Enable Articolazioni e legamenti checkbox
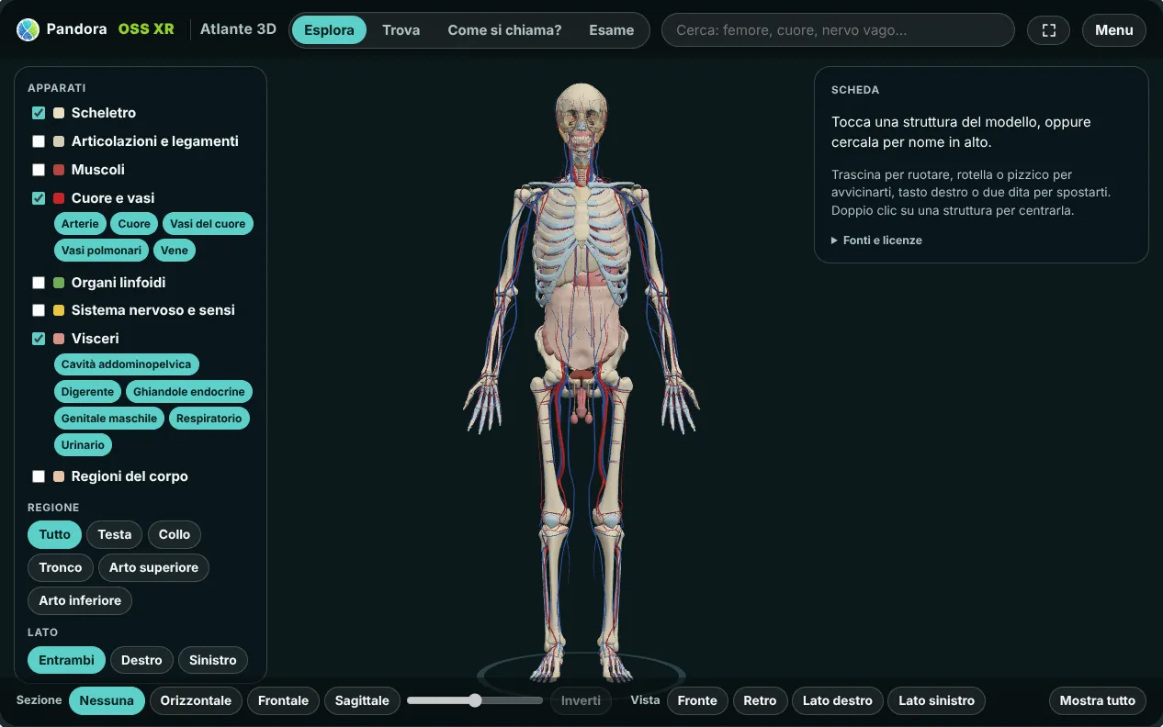1163x727 pixels. (x=39, y=141)
